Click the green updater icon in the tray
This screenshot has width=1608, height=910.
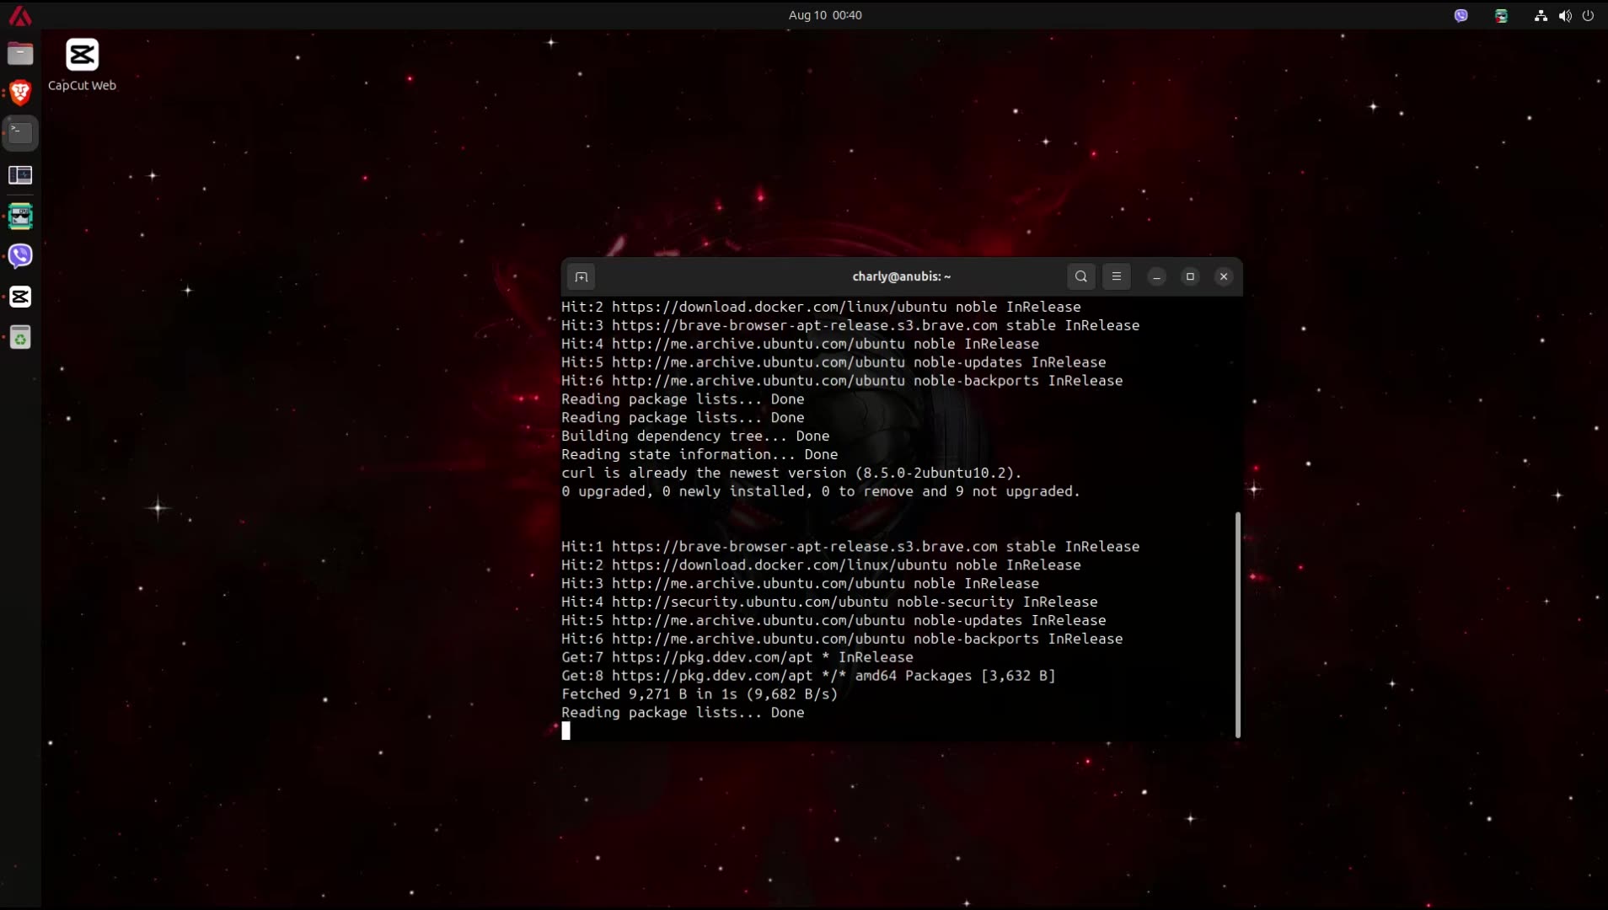click(x=1502, y=15)
